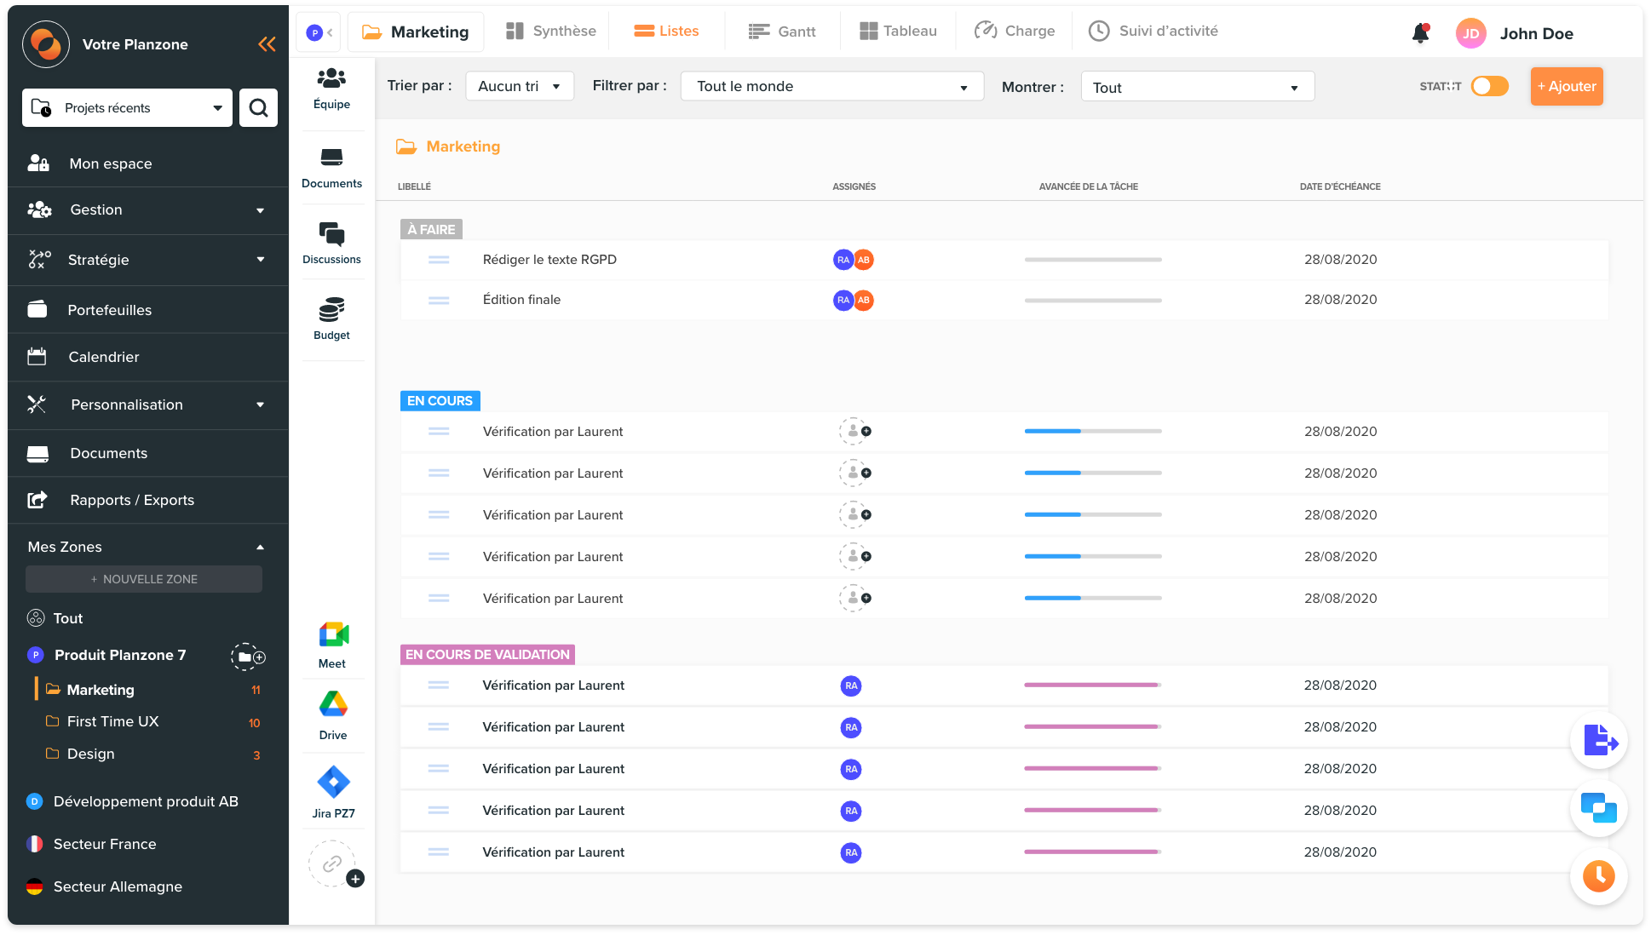
Task: Open the Trier par dropdown
Action: click(519, 86)
